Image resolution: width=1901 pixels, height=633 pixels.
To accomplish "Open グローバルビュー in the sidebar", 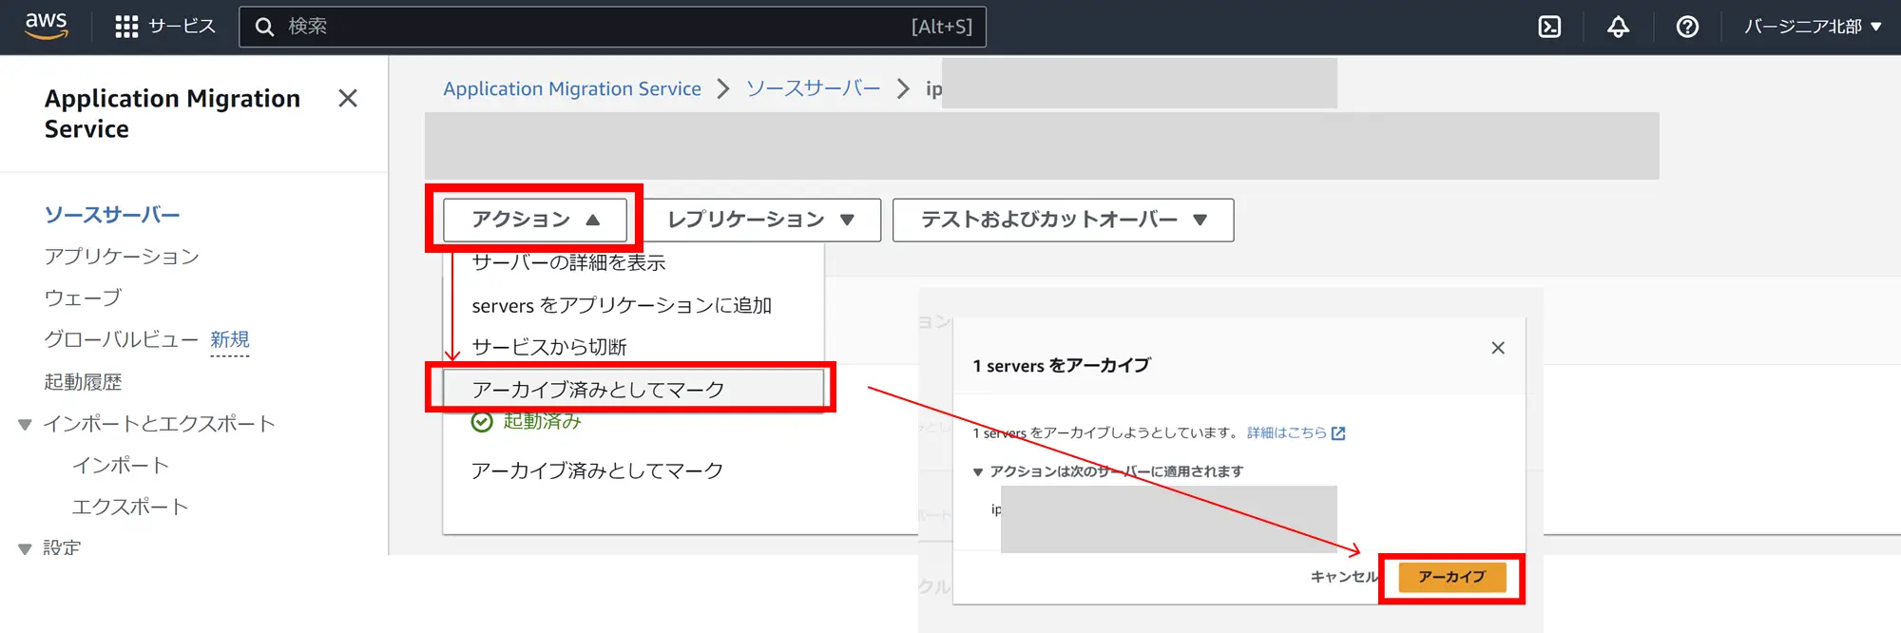I will pyautogui.click(x=121, y=340).
